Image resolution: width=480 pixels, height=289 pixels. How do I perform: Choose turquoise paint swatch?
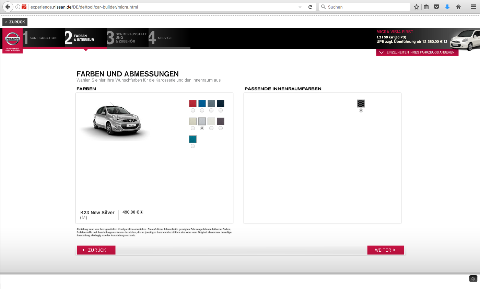point(193,139)
